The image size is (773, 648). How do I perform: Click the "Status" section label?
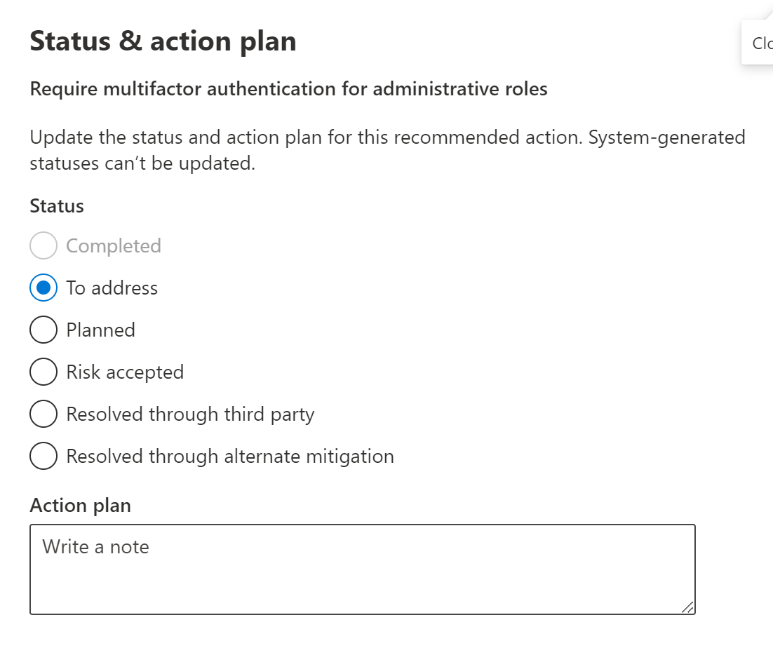[57, 206]
